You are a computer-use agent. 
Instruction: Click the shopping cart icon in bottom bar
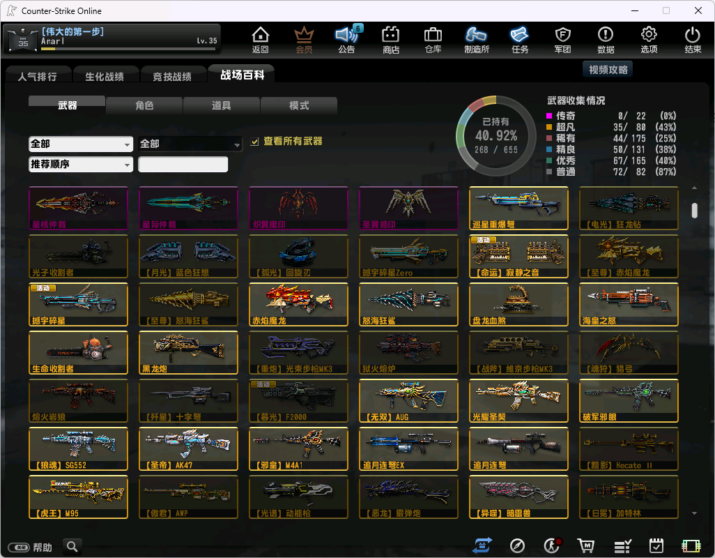(x=586, y=545)
